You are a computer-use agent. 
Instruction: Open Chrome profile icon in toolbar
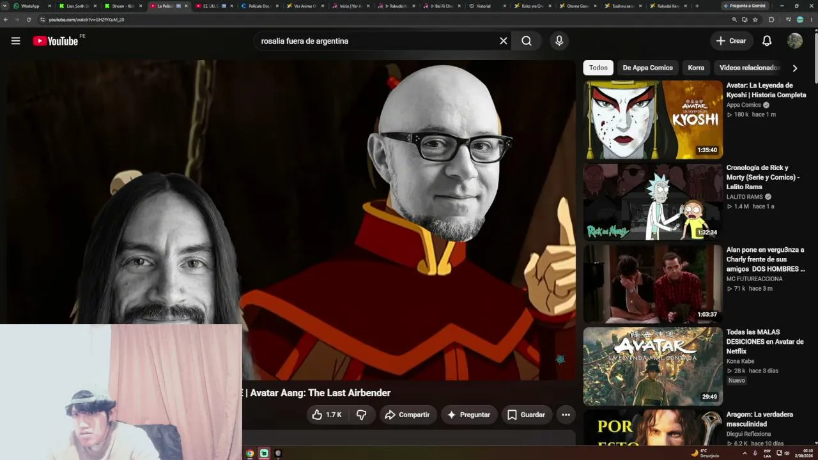[800, 20]
